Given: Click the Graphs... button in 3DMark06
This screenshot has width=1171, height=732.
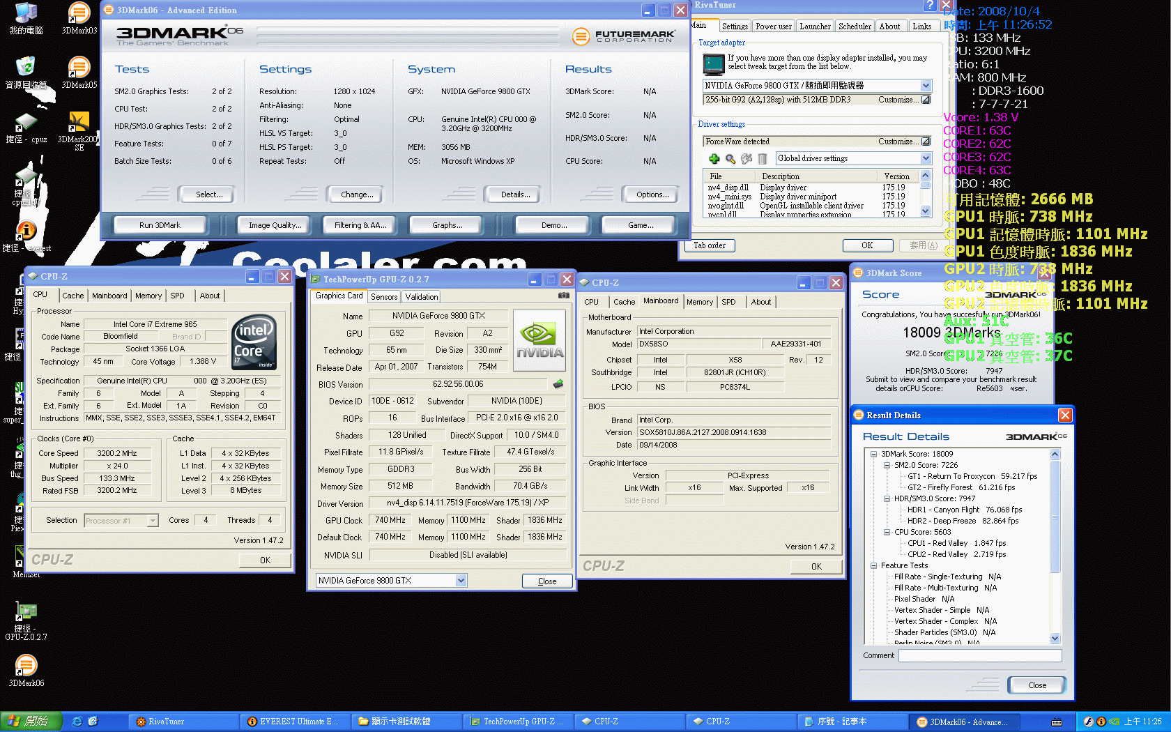Looking at the screenshot, I should [447, 225].
